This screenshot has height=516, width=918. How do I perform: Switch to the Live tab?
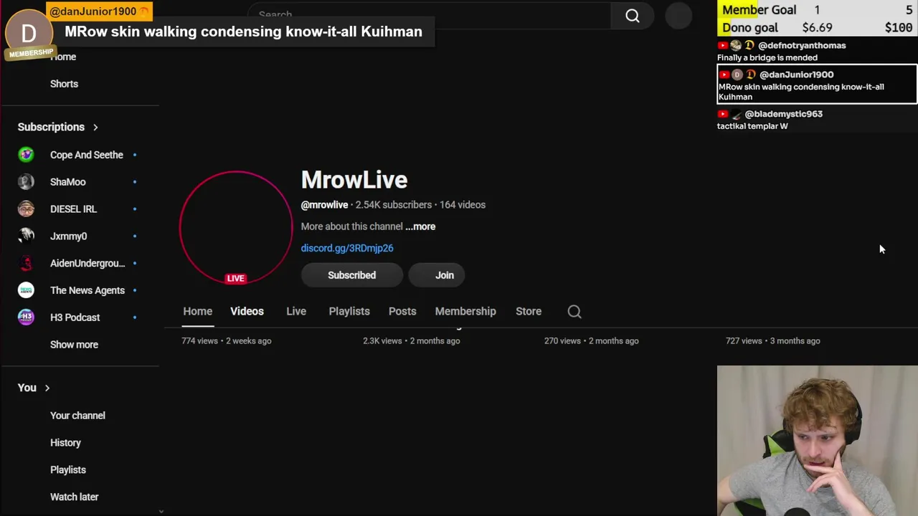[296, 311]
